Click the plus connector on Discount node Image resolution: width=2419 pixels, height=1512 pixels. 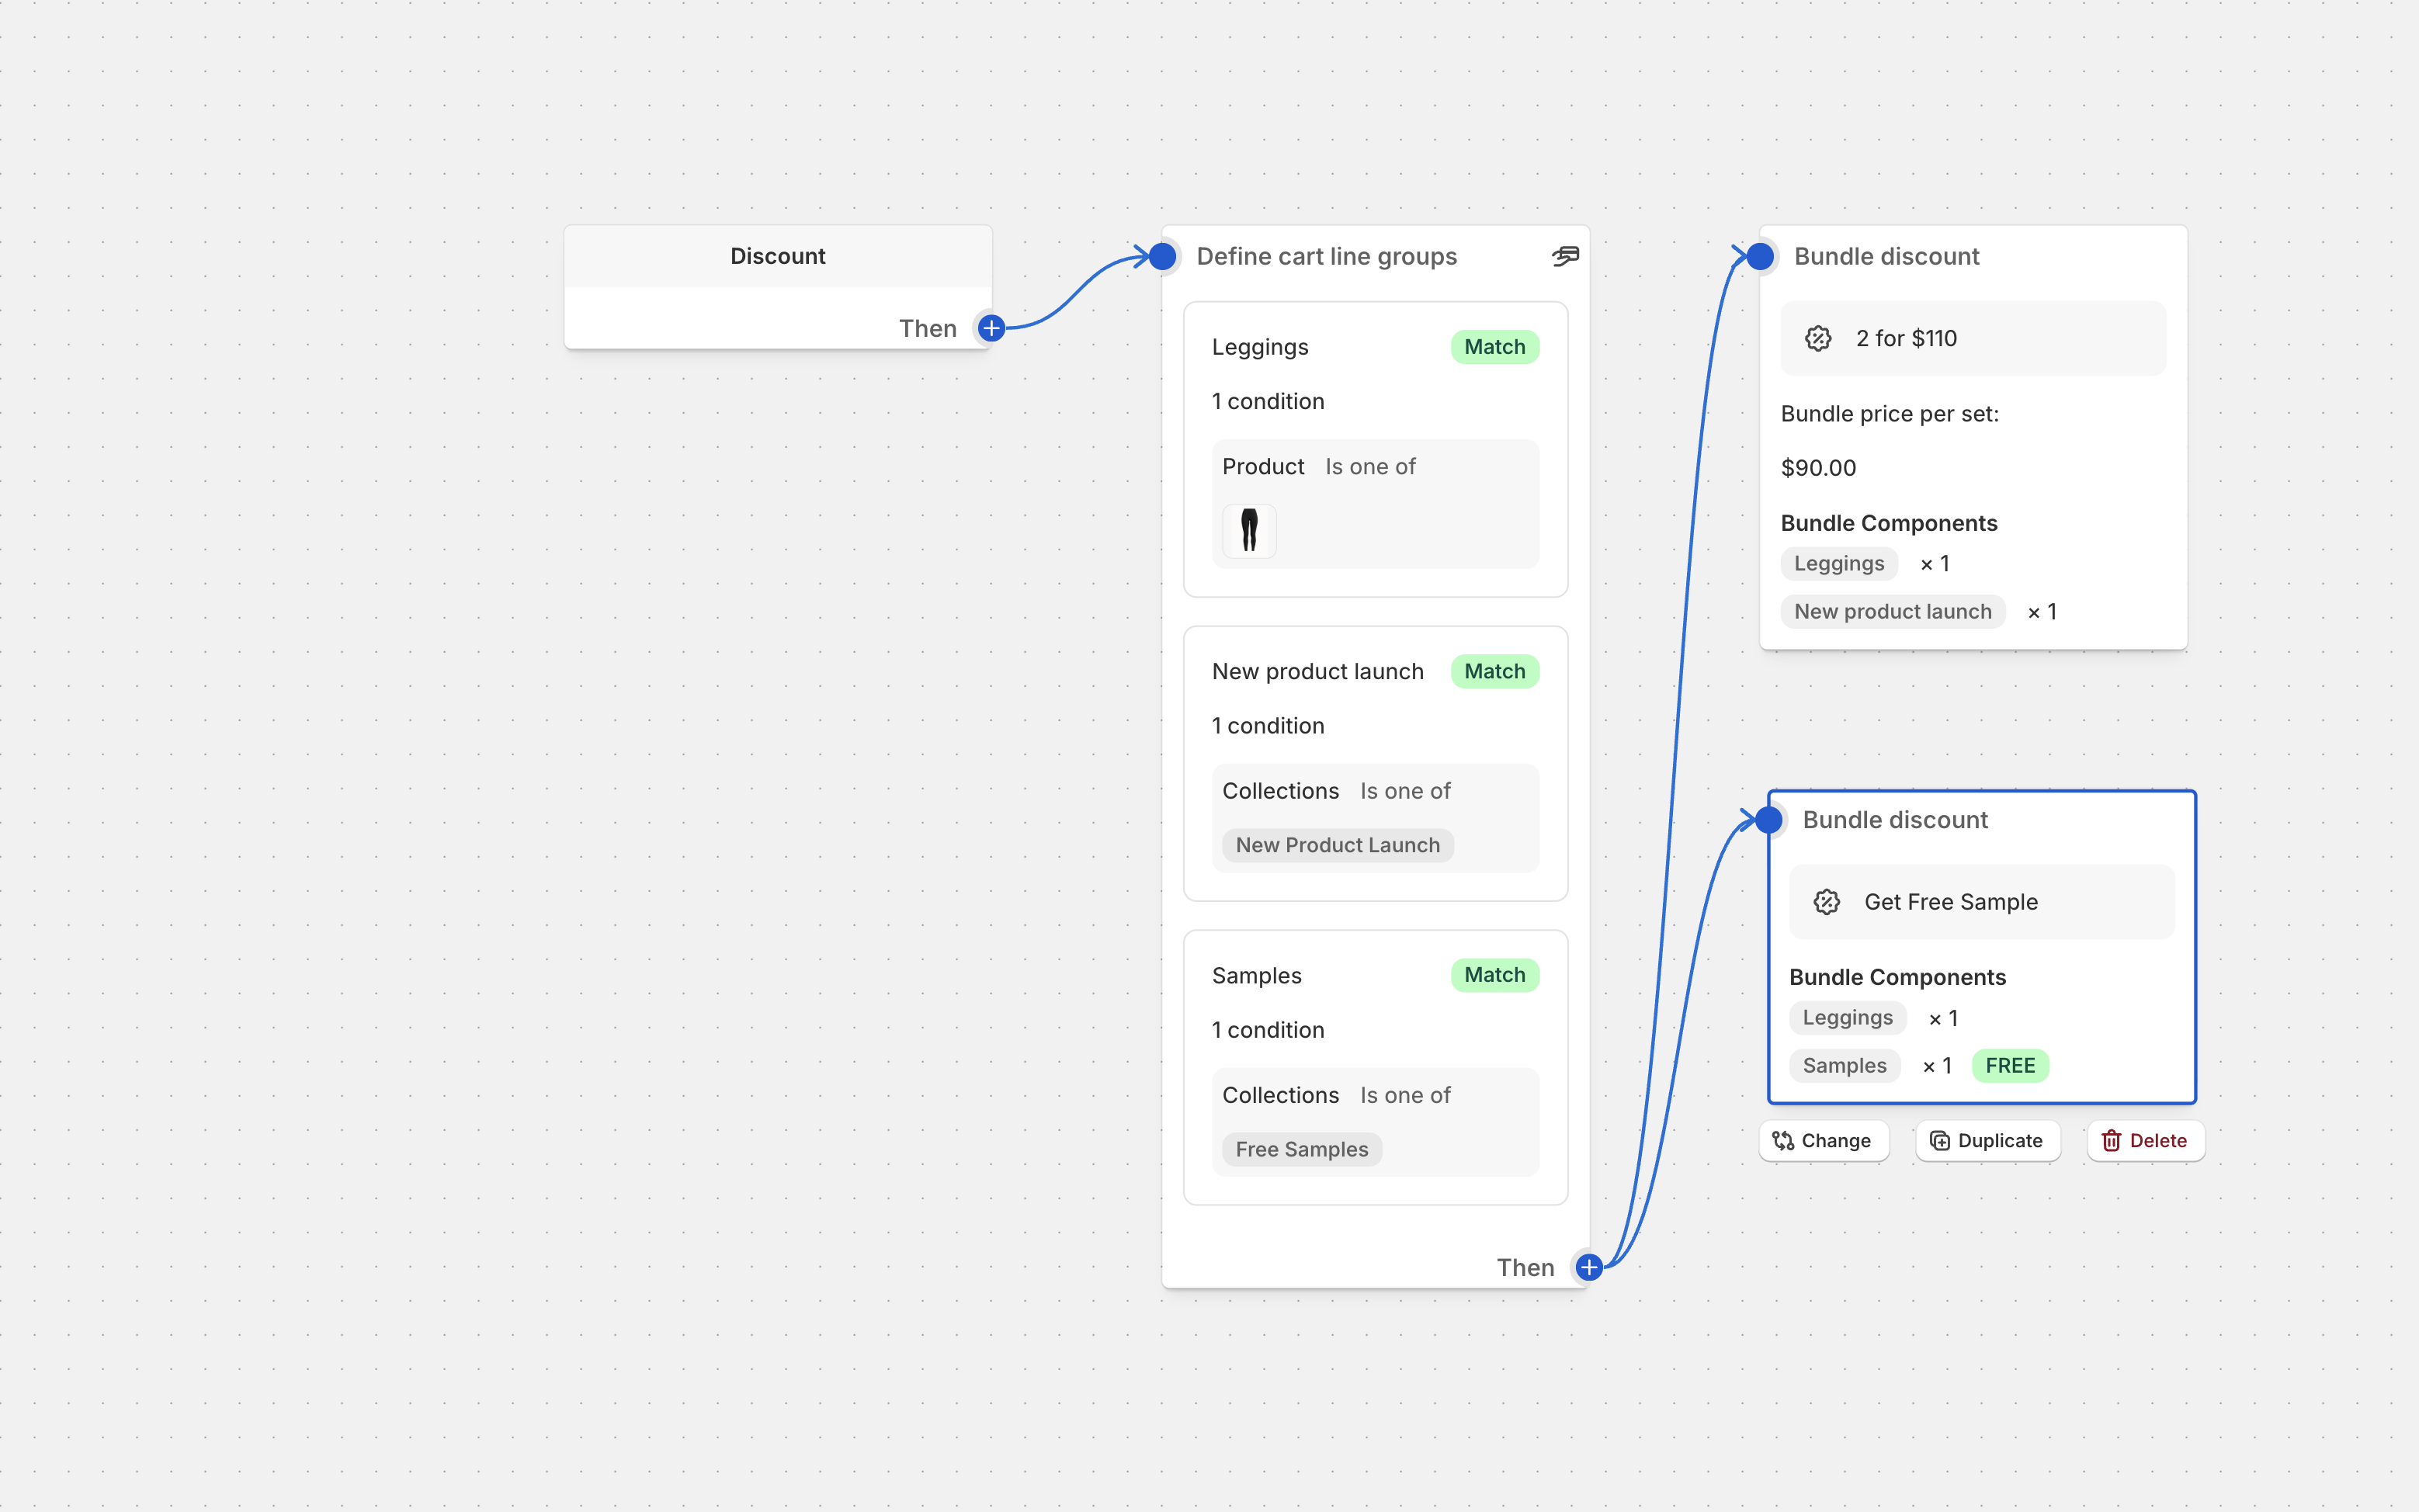(991, 328)
